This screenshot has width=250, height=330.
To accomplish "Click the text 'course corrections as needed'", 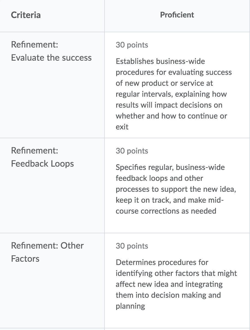I will (166, 211).
